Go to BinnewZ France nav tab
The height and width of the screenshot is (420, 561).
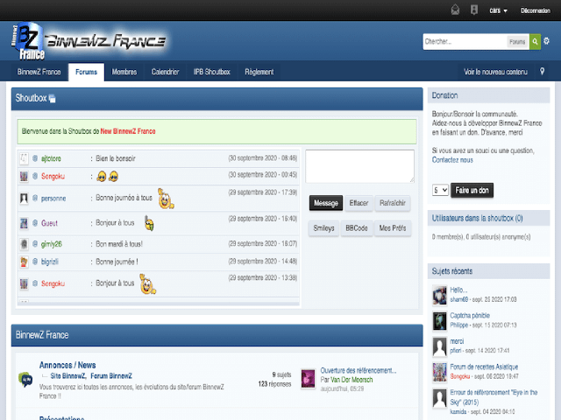39,72
